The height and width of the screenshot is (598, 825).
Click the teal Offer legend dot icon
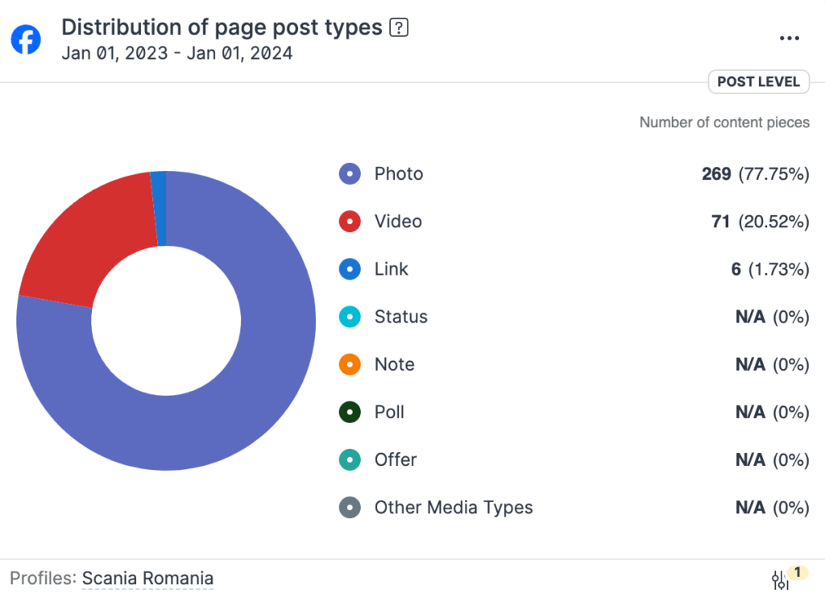[350, 459]
